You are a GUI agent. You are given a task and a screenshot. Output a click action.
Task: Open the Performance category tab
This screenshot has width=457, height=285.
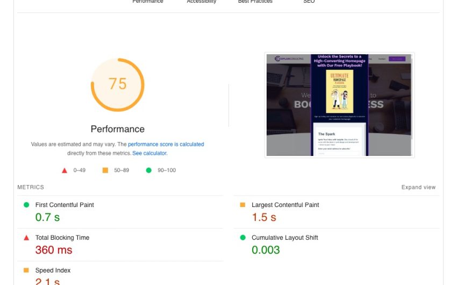click(x=148, y=2)
